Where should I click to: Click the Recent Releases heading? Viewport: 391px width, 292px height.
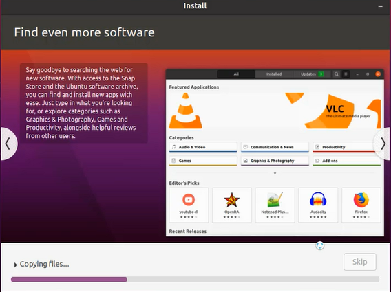(x=187, y=232)
